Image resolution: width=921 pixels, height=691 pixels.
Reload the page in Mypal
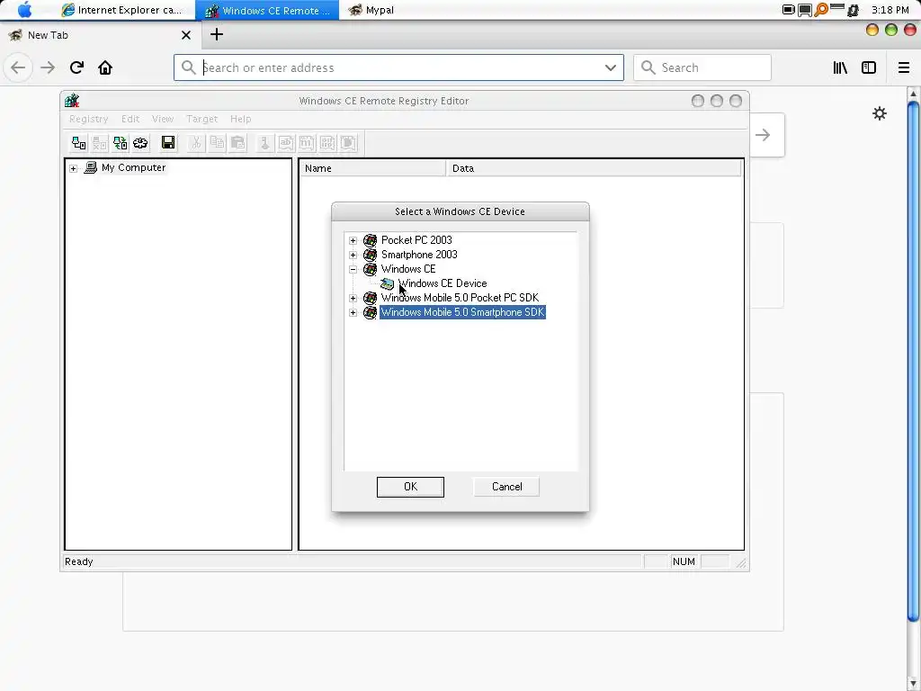(x=77, y=67)
